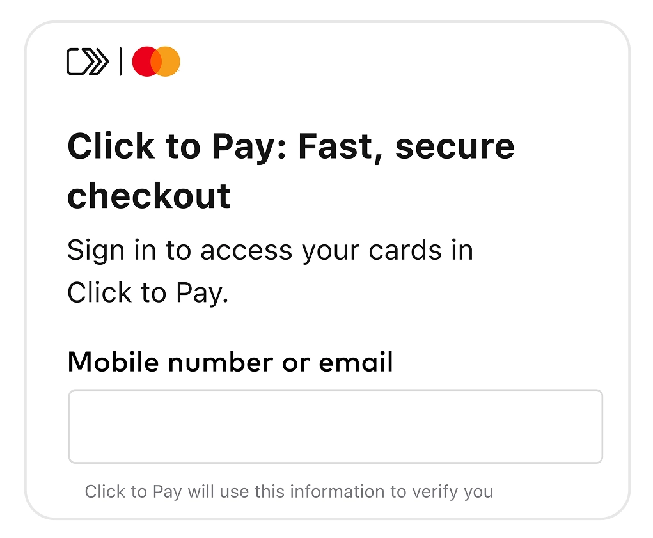Click the "Click to Pay: Fast, secure" heading line

click(290, 146)
